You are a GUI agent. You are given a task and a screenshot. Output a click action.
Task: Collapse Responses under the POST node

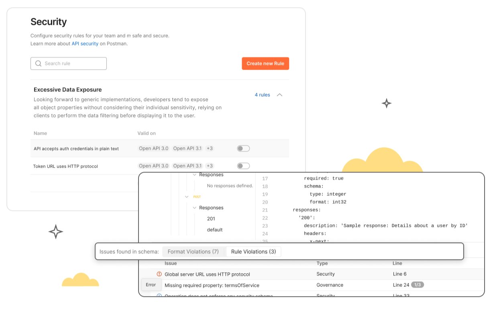click(x=195, y=208)
